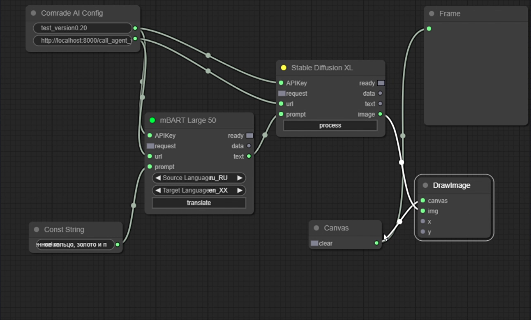The height and width of the screenshot is (320, 531).
Task: Click the green status dot on mBART Large 50
Action: point(152,120)
